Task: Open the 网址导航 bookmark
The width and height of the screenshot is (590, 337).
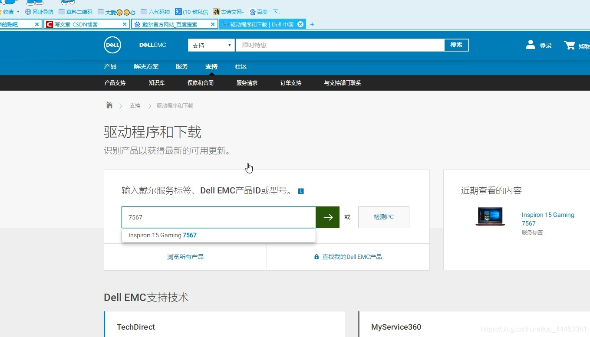Action: 40,12
